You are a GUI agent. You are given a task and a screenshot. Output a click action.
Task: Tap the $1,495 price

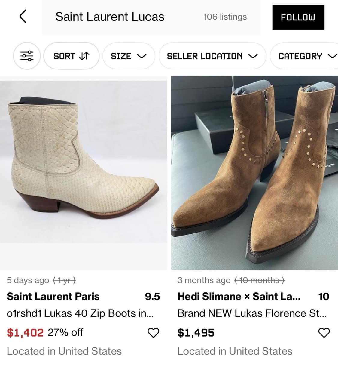coord(196,333)
